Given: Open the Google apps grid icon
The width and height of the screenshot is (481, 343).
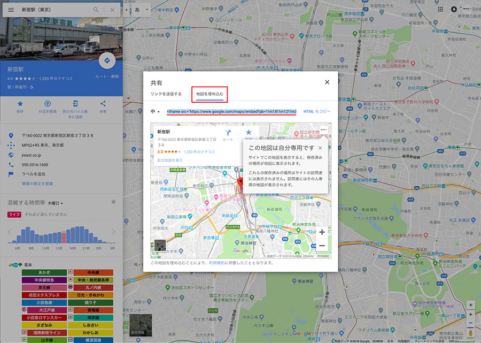Looking at the screenshot, I should (440, 10).
